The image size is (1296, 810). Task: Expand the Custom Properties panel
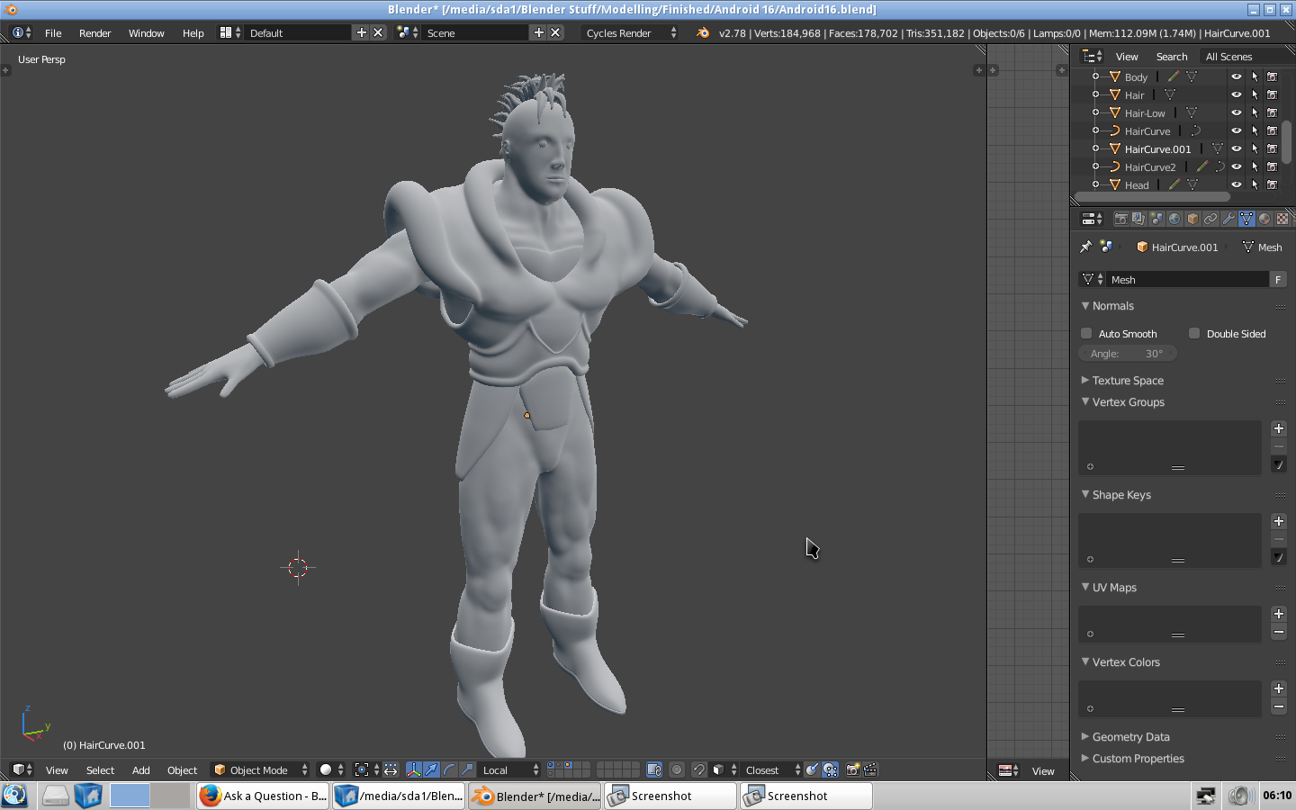[1085, 758]
